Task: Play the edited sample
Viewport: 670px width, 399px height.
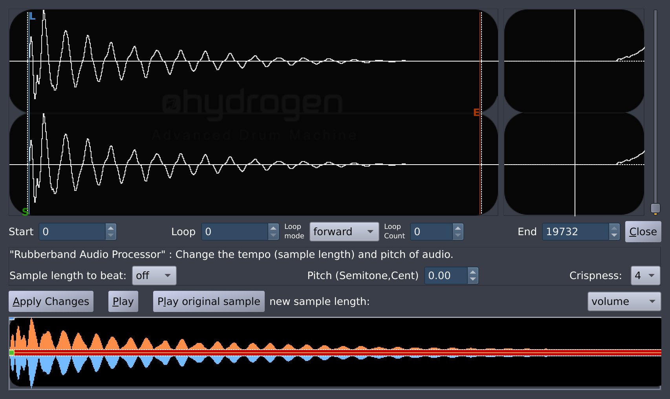Action: (123, 301)
